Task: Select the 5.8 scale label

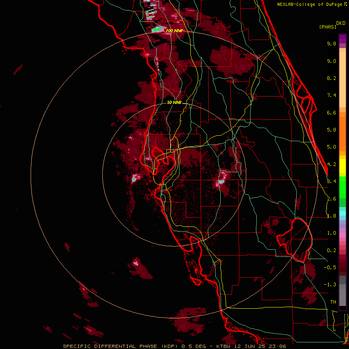Action: tap(332, 130)
